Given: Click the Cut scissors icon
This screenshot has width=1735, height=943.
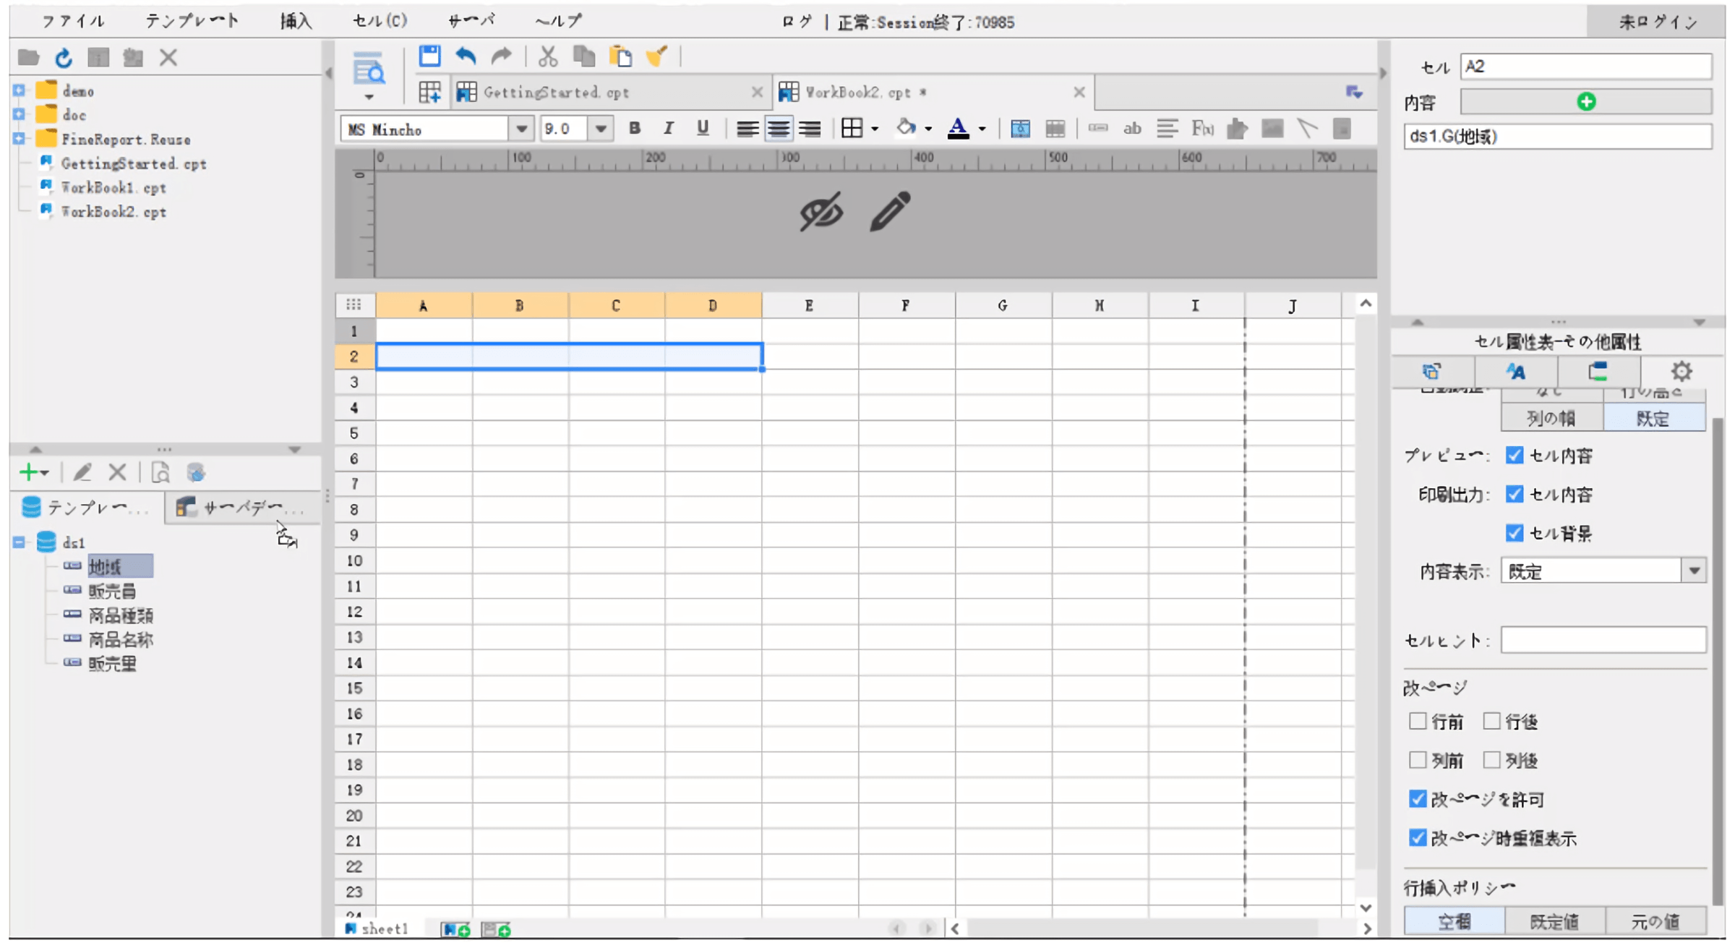Looking at the screenshot, I should coord(548,56).
